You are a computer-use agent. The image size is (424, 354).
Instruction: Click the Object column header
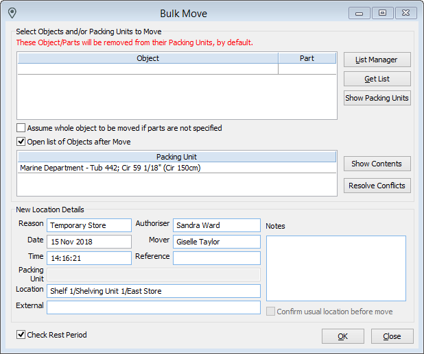[148, 58]
